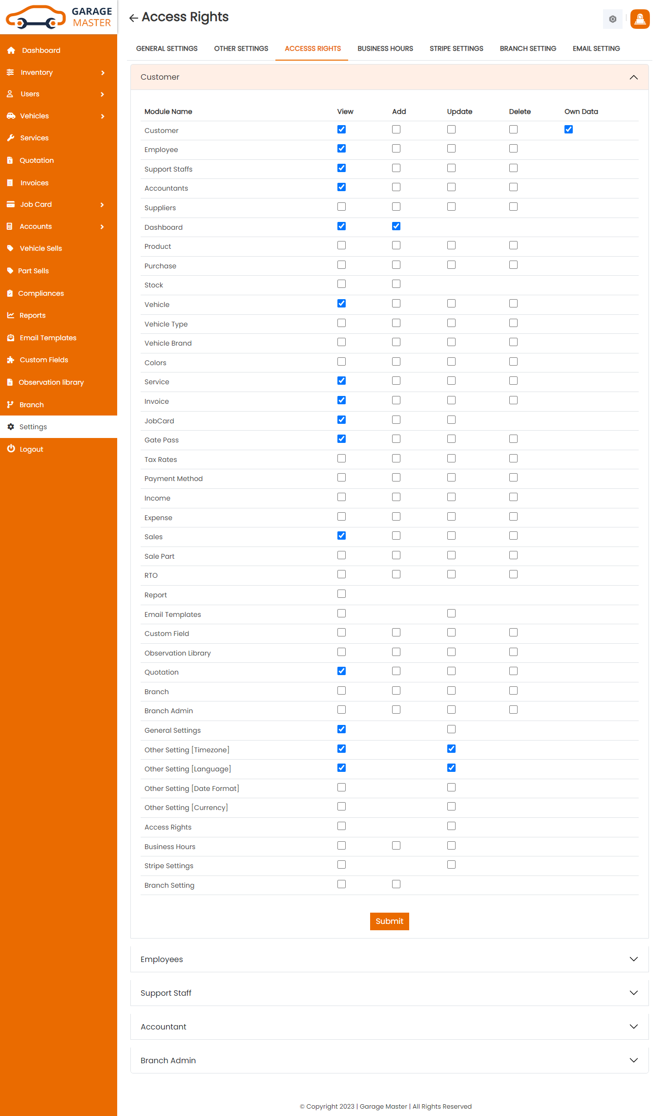Image resolution: width=667 pixels, height=1116 pixels.
Task: Collapse the Customer access rights section
Action: [633, 77]
